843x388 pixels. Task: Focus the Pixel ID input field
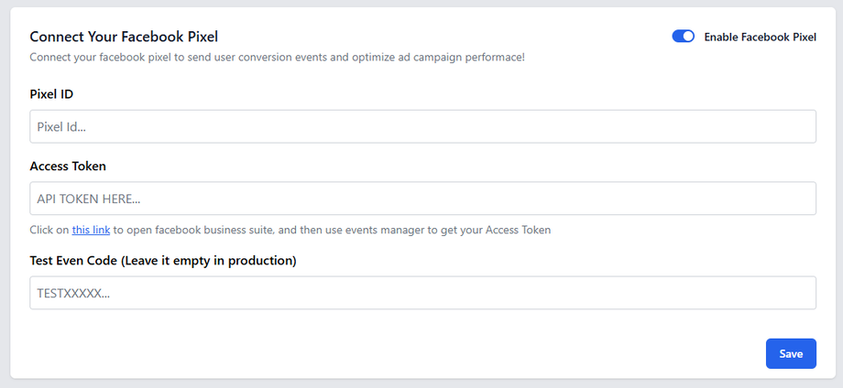coord(422,126)
